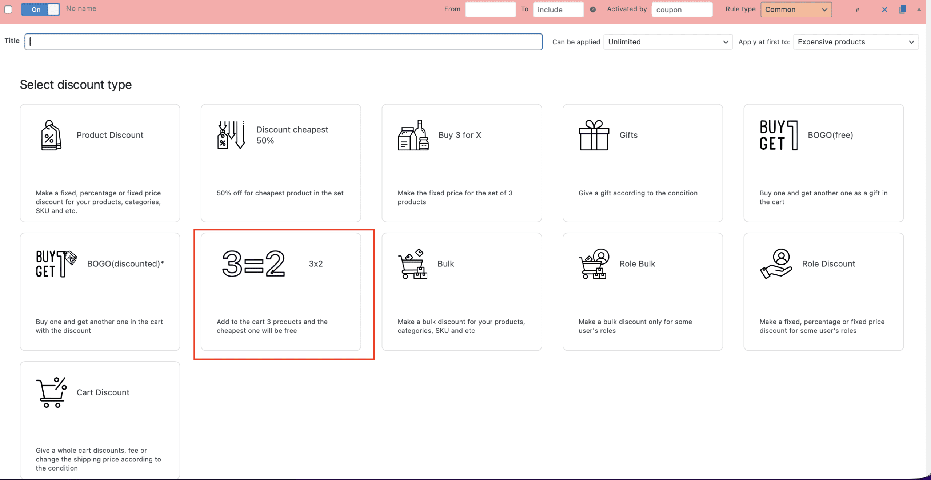Open the Apply at first to dropdown
The width and height of the screenshot is (931, 480).
click(855, 42)
